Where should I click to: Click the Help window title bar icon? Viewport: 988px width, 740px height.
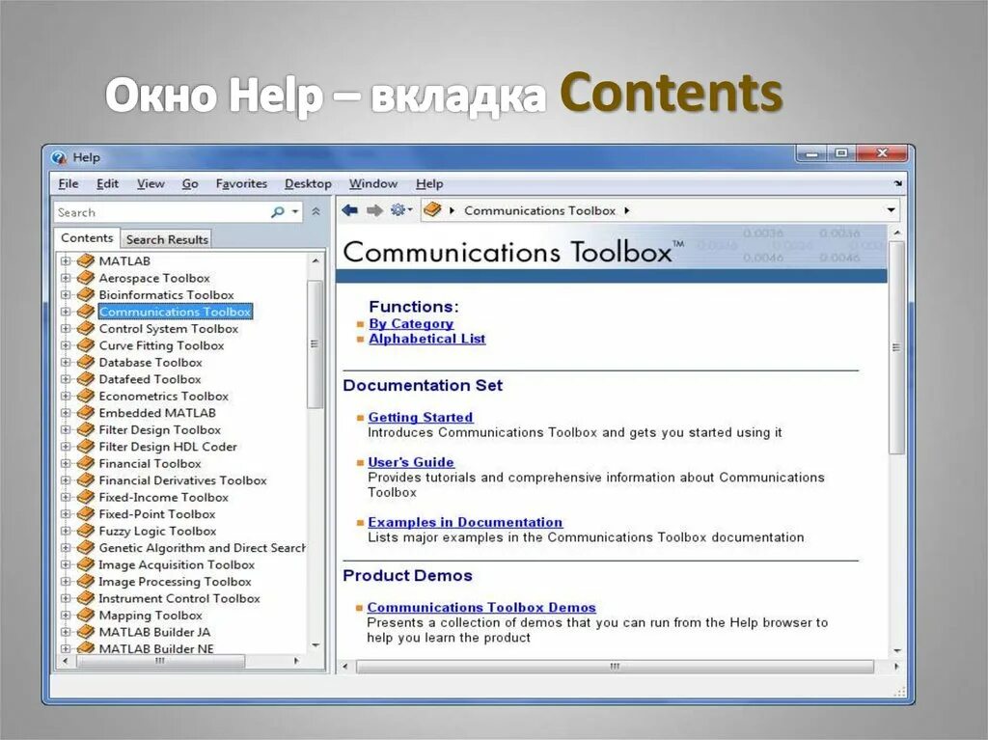point(59,157)
